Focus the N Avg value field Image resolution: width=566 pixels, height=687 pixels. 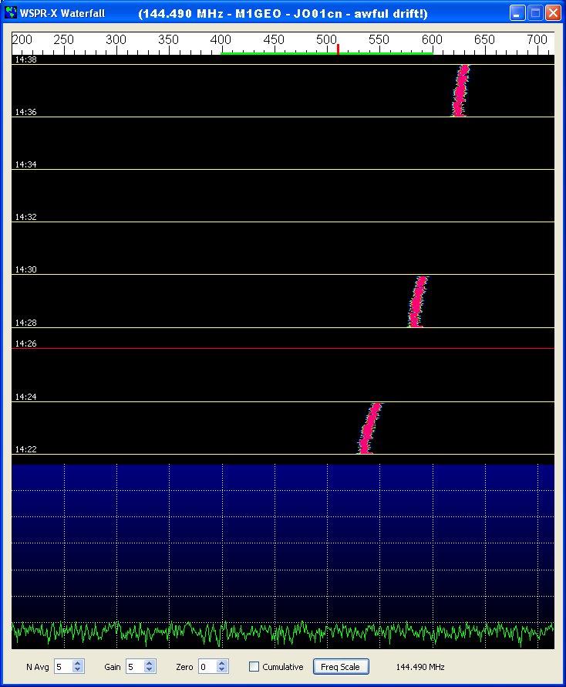pos(63,666)
